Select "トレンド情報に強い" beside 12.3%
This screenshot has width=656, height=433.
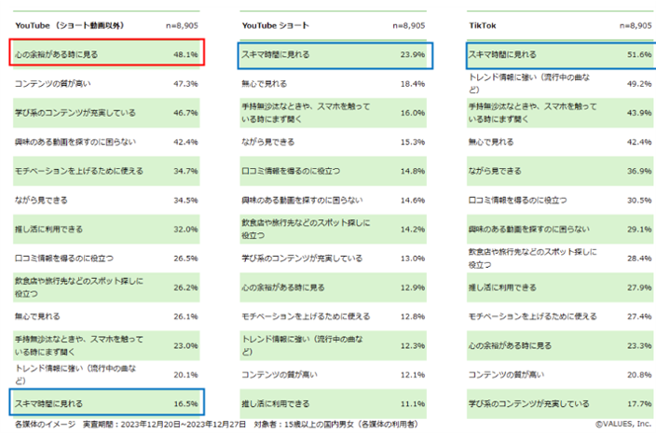pos(302,345)
